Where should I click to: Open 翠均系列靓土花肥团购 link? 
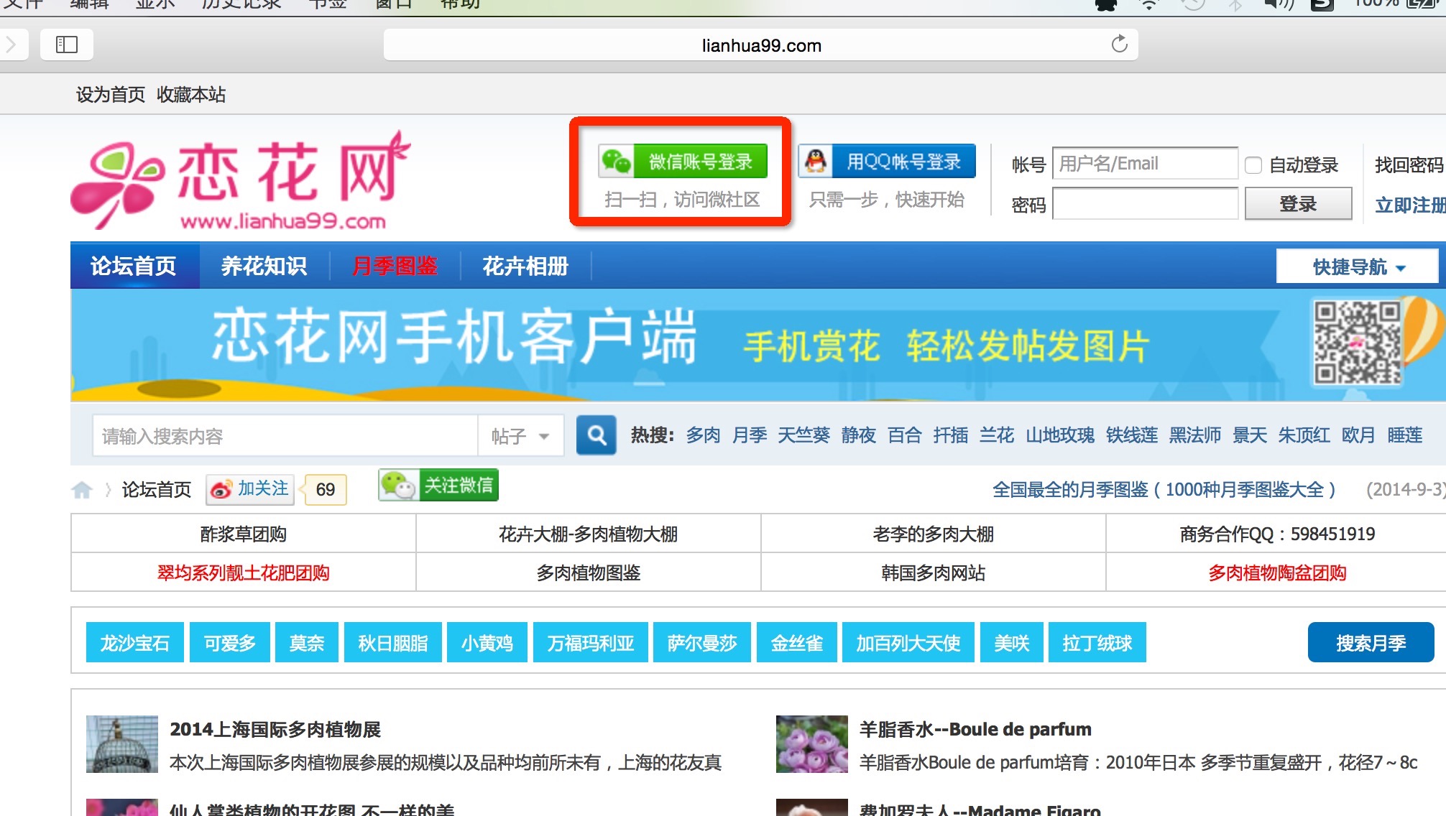tap(243, 572)
